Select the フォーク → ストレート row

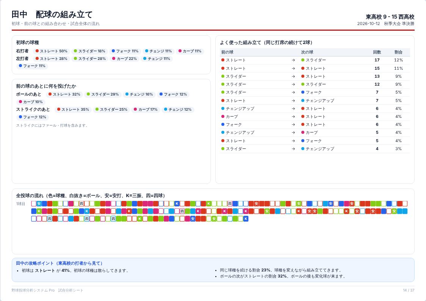(x=315, y=124)
